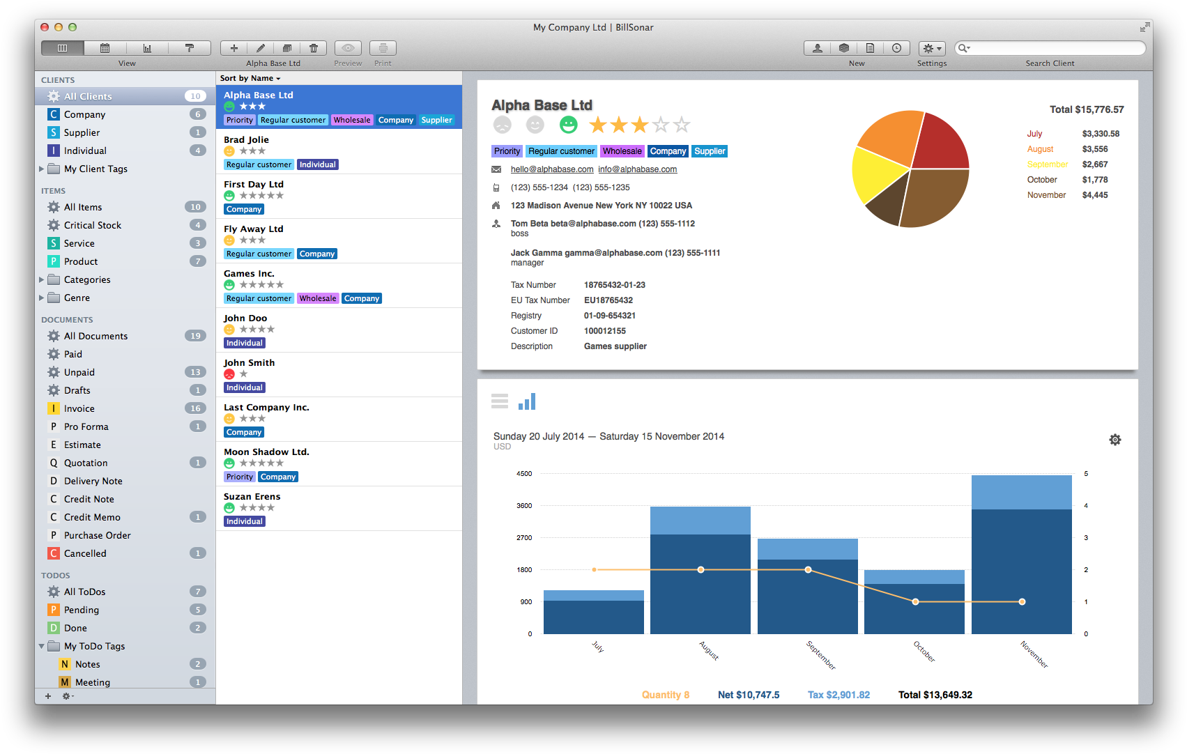1187x754 pixels.
Task: Select Unpaid in the Documents sidebar
Action: 79,372
